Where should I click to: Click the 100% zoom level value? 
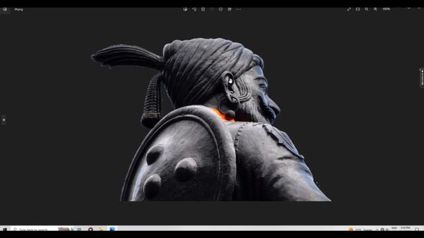click(386, 9)
